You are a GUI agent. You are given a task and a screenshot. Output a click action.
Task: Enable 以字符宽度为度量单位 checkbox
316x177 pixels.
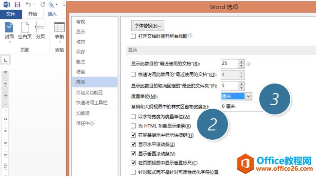(133, 117)
